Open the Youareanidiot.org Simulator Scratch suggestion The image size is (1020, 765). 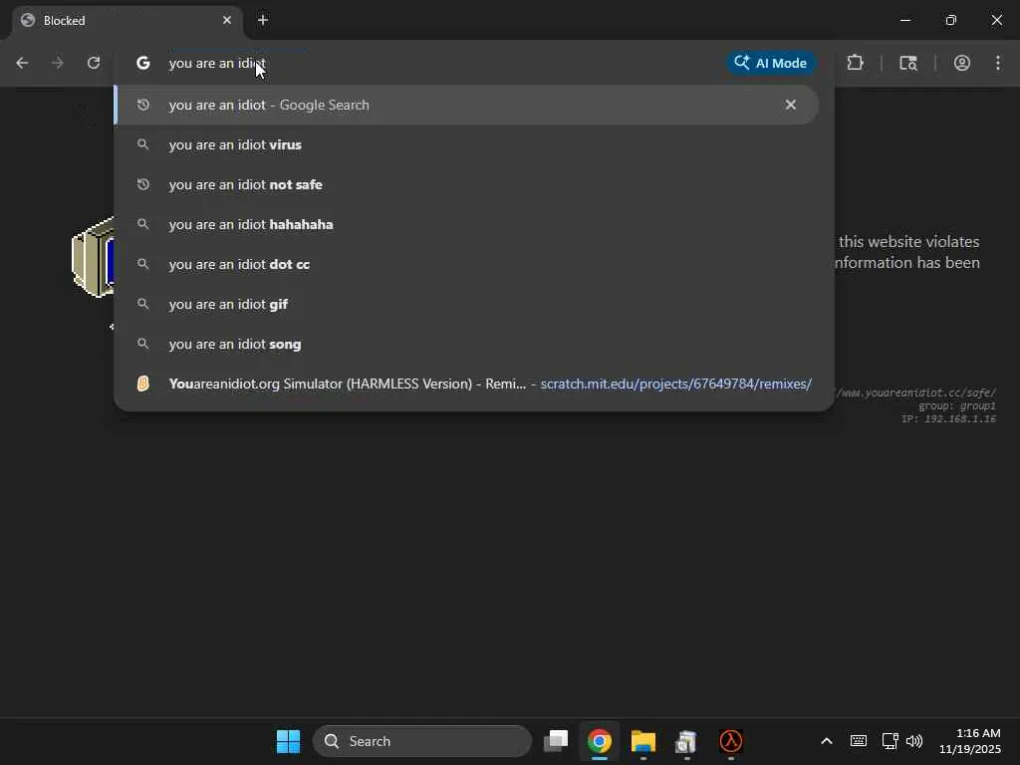466,383
